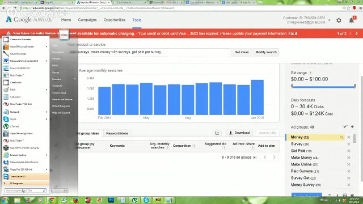Click Chrome icon on the taskbar

click(52, 200)
